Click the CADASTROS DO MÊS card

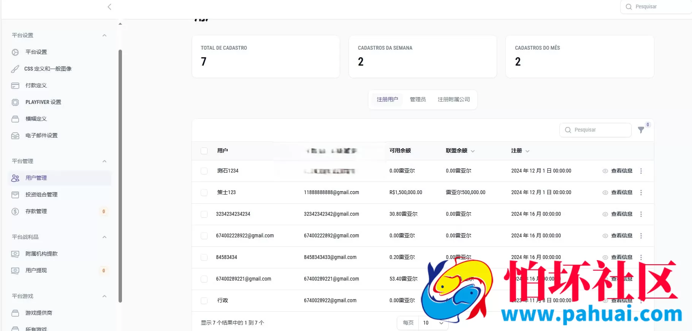click(x=580, y=56)
